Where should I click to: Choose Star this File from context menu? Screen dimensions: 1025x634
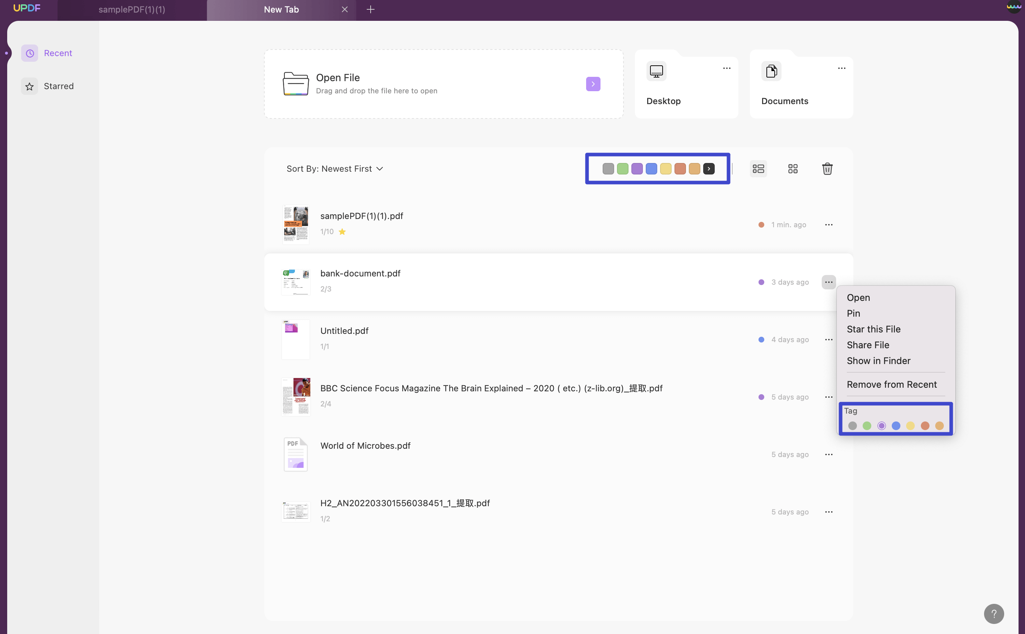(x=873, y=329)
